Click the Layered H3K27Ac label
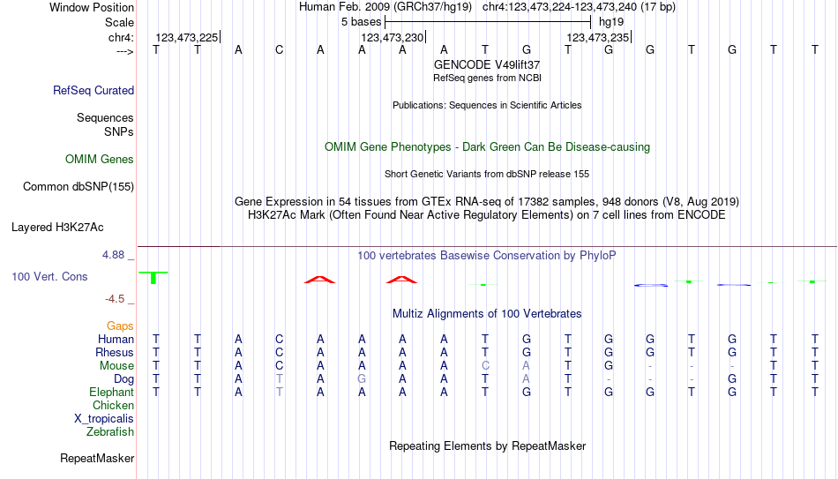The image size is (838, 479). point(57,228)
